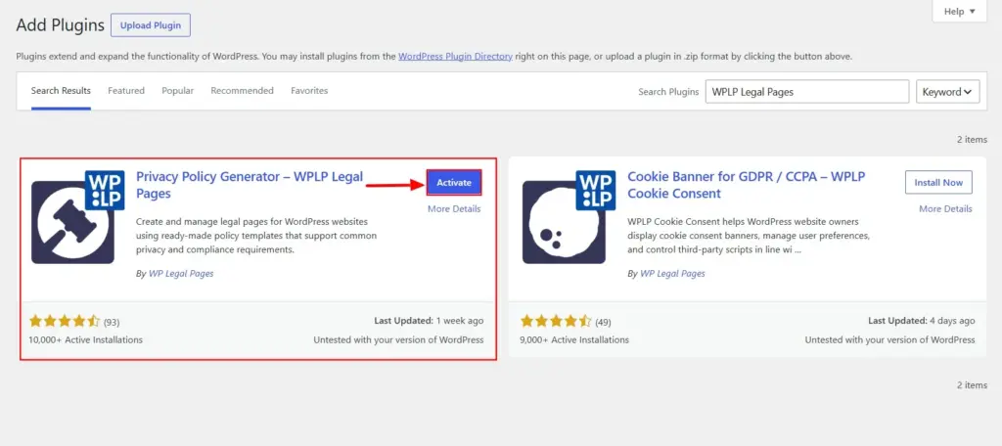Click the Privacy Policy Generator plugin icon
Screen dimensions: 1002x446
click(77, 217)
